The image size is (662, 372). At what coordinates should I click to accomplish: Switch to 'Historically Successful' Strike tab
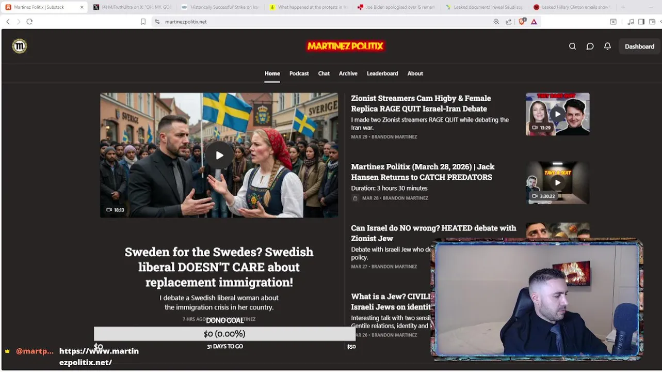220,7
